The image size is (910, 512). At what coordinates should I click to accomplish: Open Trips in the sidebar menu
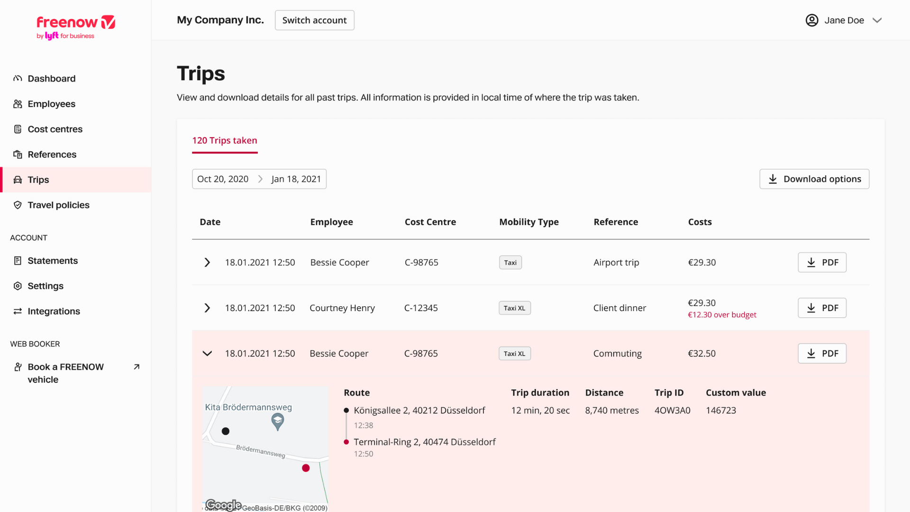pos(38,180)
